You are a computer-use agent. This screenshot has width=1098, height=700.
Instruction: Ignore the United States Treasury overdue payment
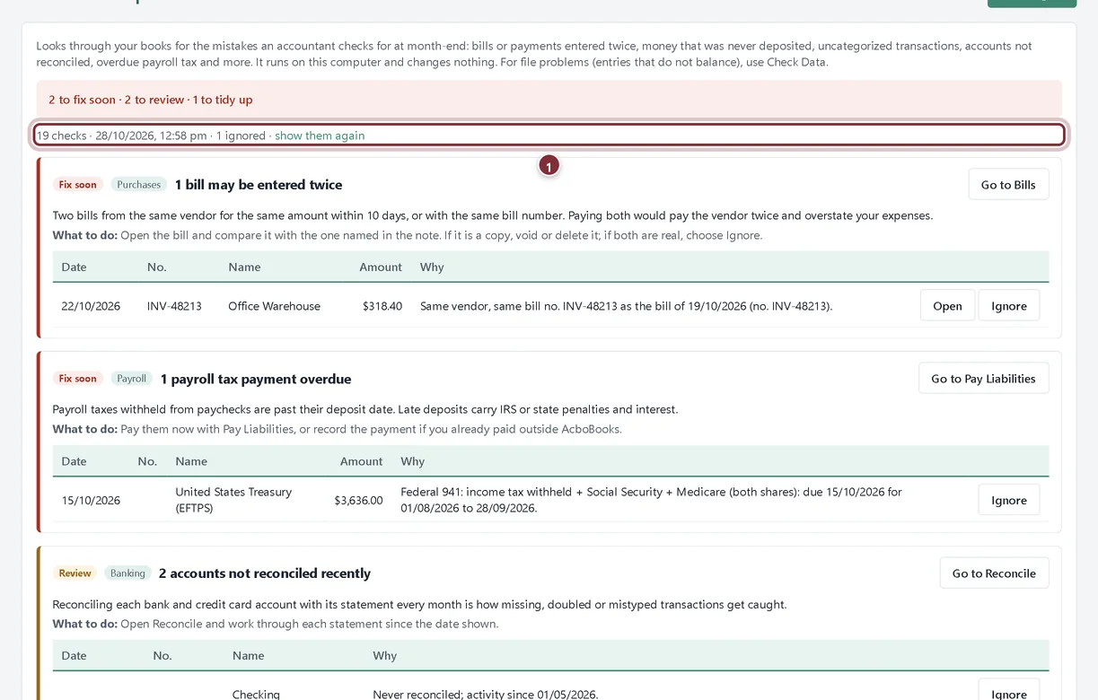1009,501
